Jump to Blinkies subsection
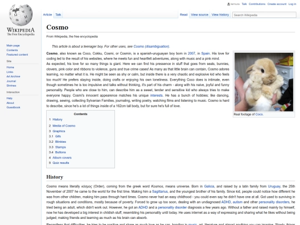 [61, 142]
